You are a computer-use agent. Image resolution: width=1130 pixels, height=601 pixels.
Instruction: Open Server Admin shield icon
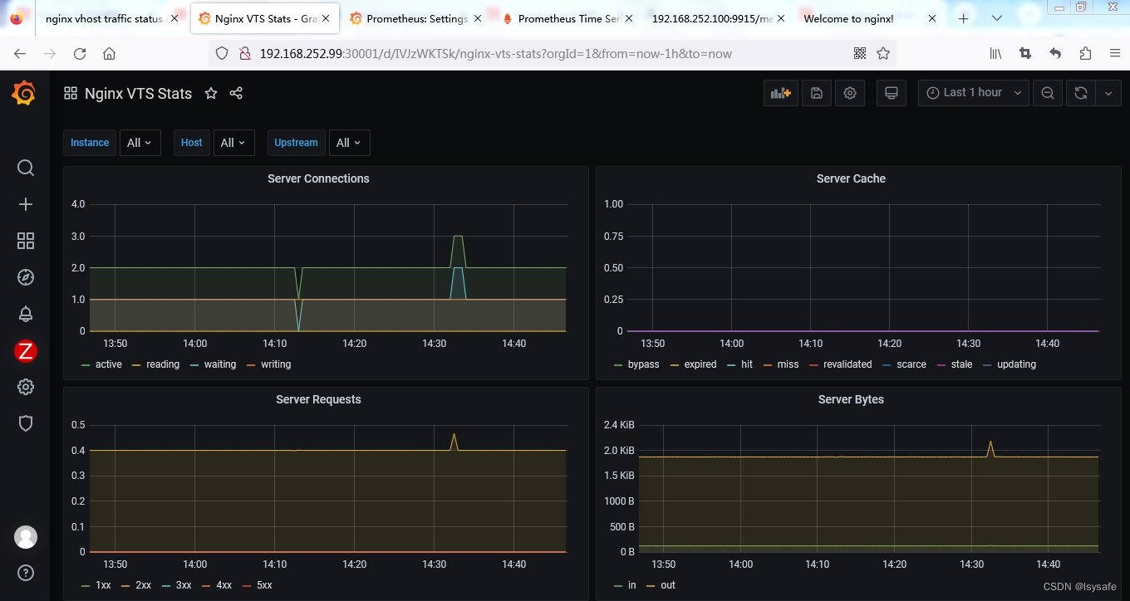click(26, 423)
